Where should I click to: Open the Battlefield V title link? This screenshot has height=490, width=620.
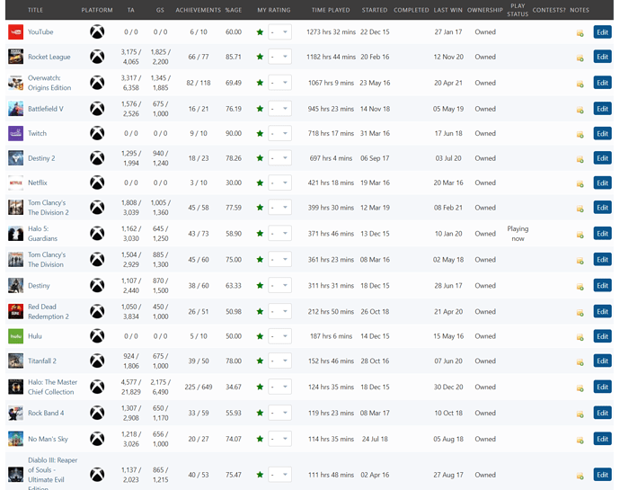point(46,109)
